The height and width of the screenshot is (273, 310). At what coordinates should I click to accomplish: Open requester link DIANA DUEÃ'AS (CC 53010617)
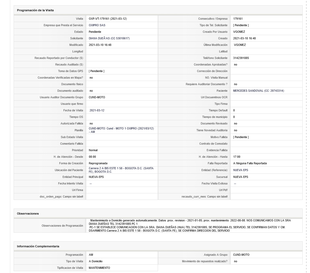[109, 38]
